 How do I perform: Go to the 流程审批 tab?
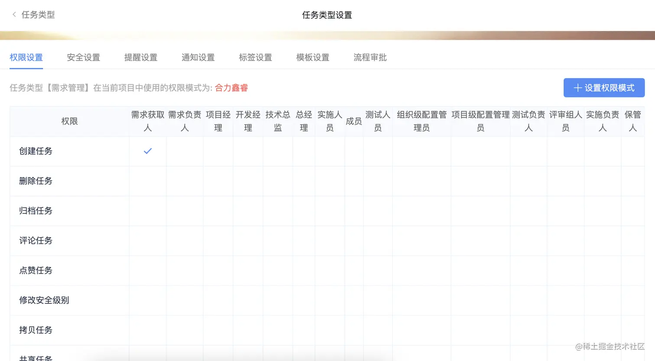tap(370, 58)
